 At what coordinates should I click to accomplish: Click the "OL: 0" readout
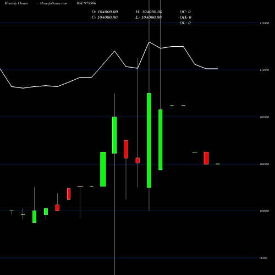click(x=185, y=23)
